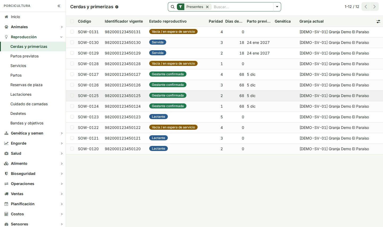Open Lactaciones menu item
Viewport: 383px width, 227px height.
[33, 94]
